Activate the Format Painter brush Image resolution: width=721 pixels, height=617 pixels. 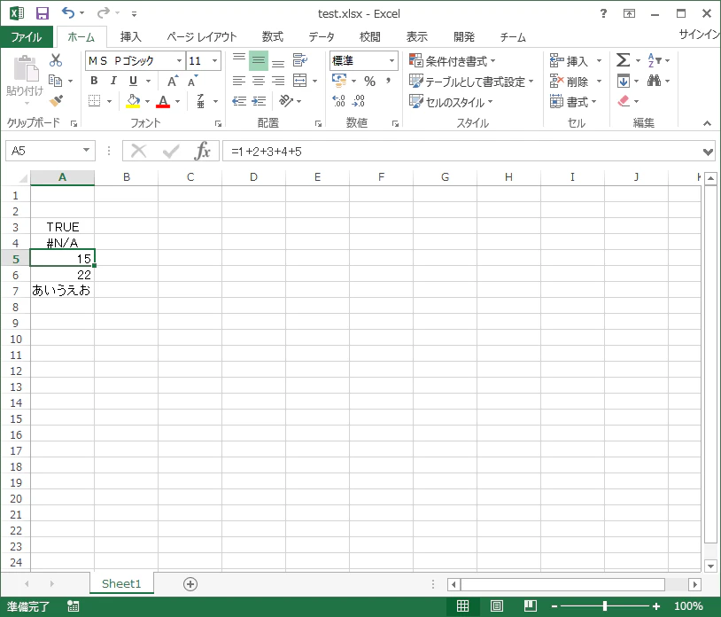56,100
